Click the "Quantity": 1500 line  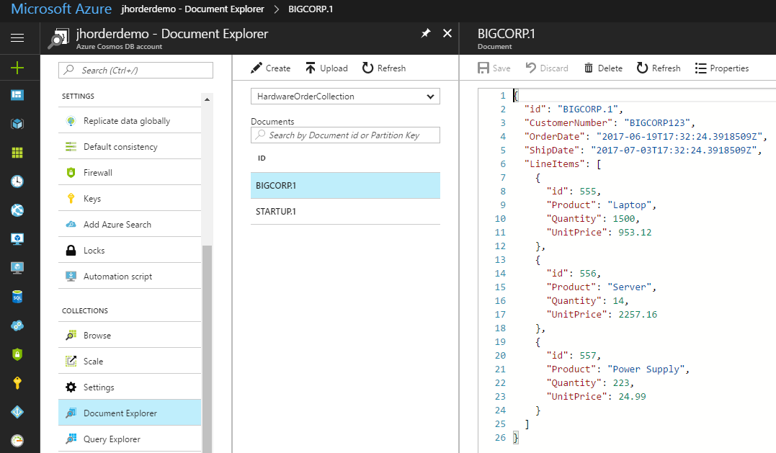(x=593, y=219)
